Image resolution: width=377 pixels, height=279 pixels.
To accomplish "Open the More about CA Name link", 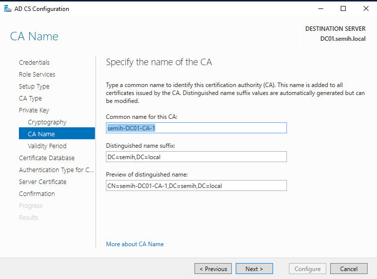I will [x=135, y=244].
